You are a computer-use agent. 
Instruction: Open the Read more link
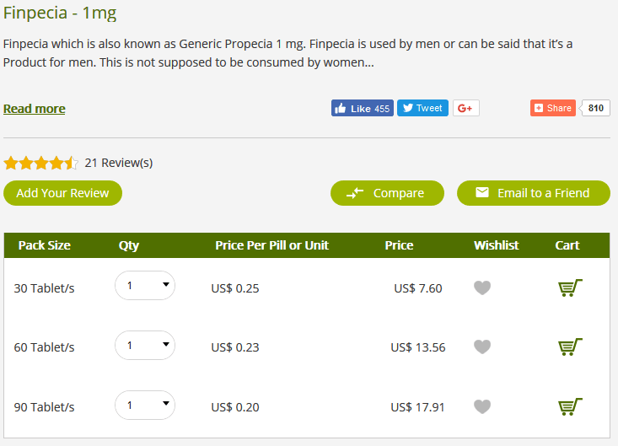tap(35, 109)
